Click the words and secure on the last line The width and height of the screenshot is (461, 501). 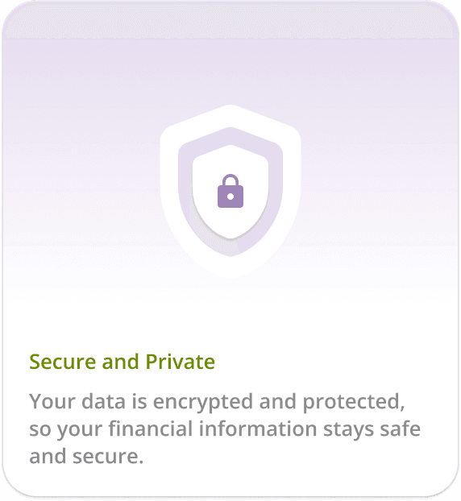click(x=86, y=456)
